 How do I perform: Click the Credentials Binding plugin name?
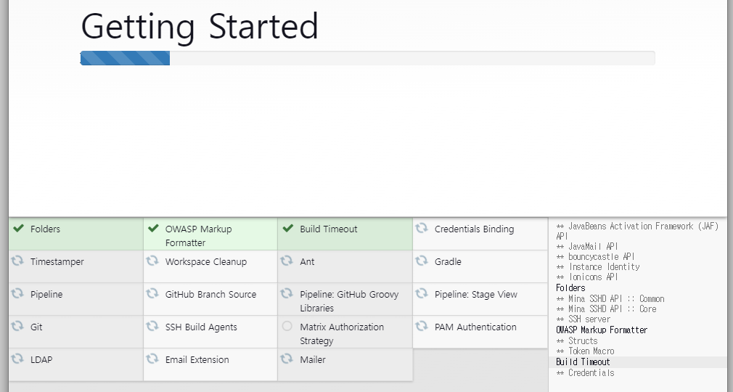pyautogui.click(x=474, y=229)
